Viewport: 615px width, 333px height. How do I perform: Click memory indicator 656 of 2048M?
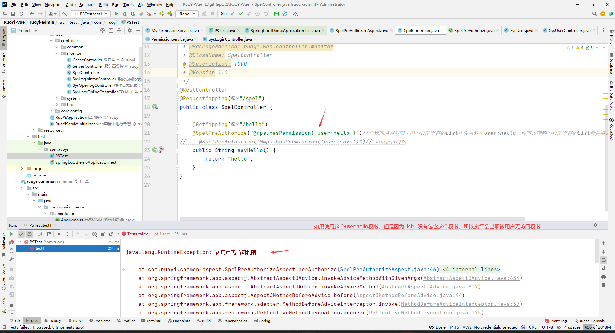click(x=597, y=327)
